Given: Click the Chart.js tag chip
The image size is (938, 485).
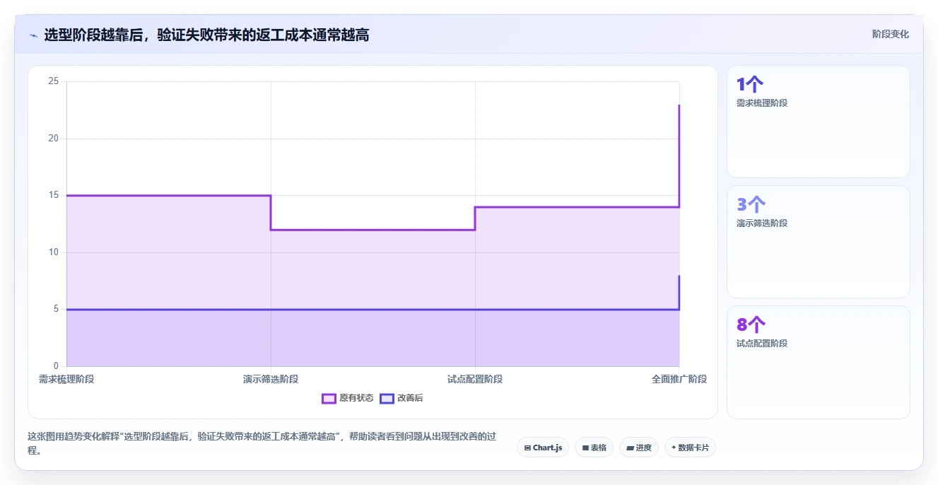Looking at the screenshot, I should pos(543,448).
